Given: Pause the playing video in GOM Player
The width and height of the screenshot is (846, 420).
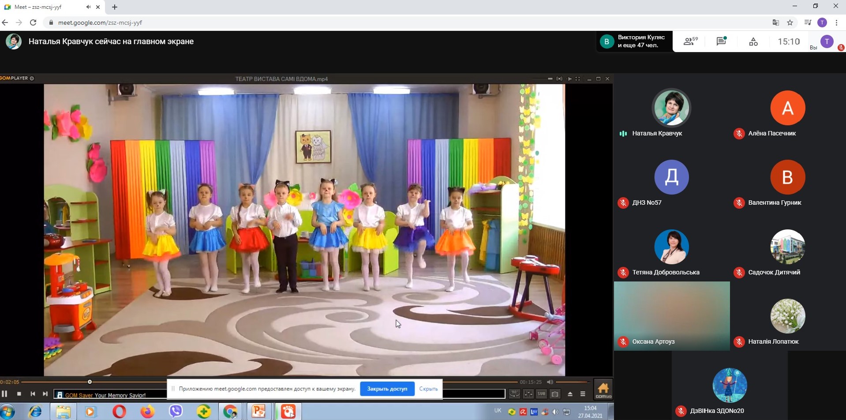Looking at the screenshot, I should pyautogui.click(x=5, y=394).
